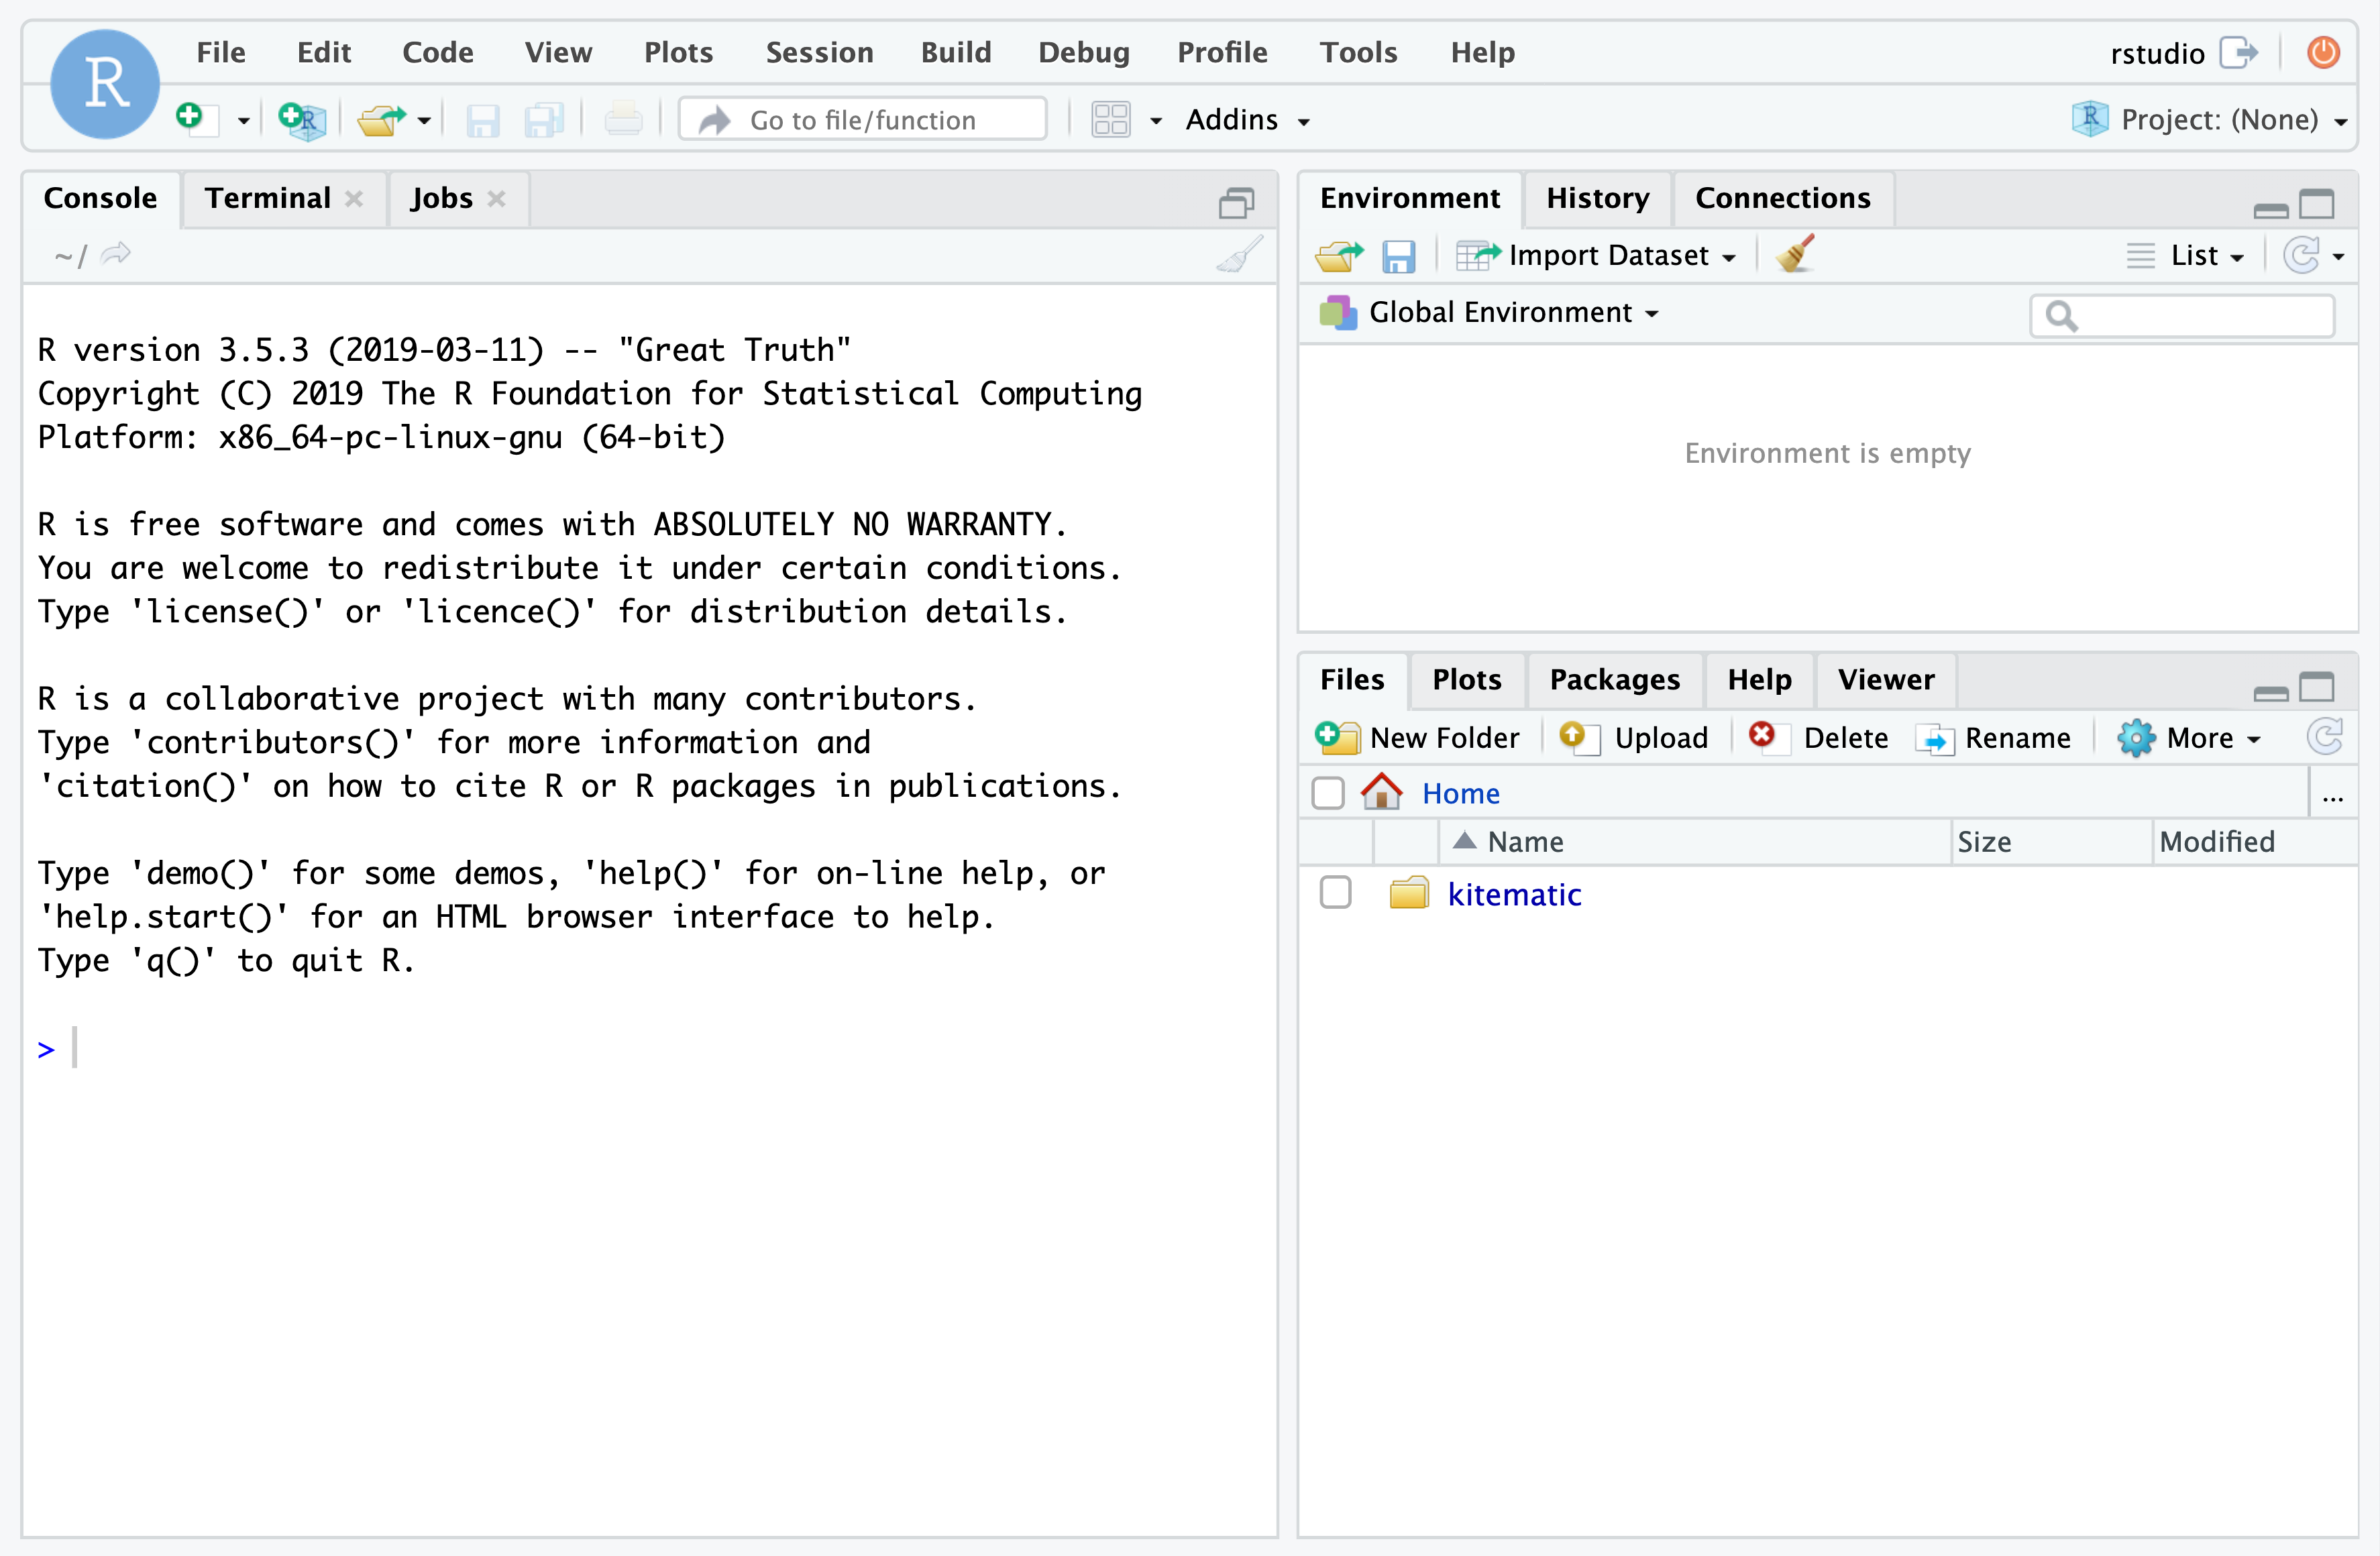This screenshot has width=2380, height=1556.
Task: Click the Save all documents icon
Action: (x=544, y=120)
